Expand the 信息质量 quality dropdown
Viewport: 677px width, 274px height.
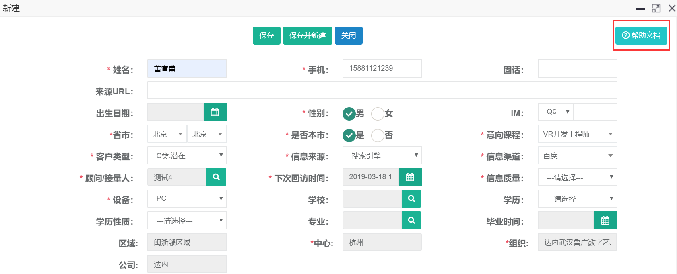coord(577,178)
